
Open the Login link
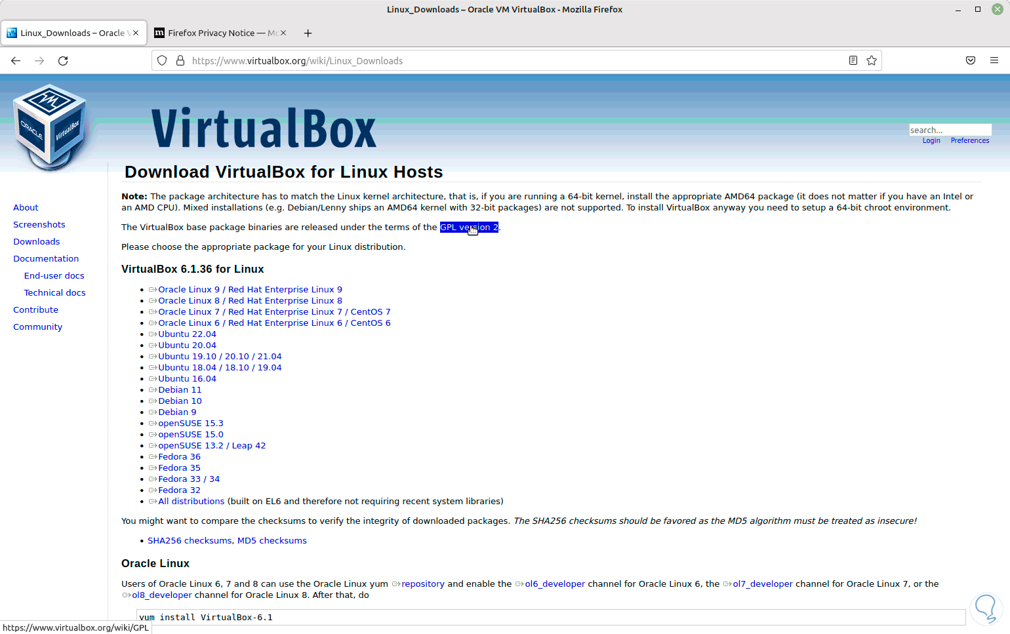pos(931,141)
